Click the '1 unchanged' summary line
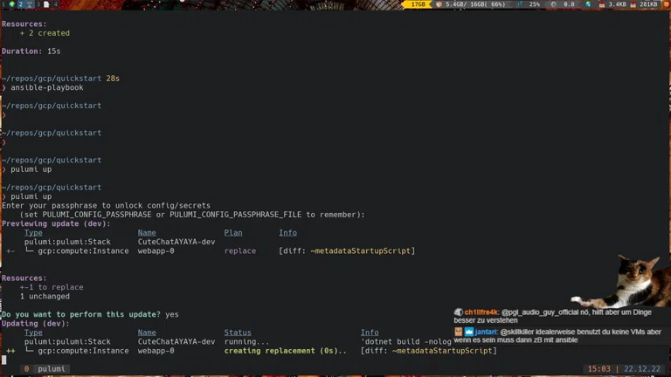This screenshot has width=671, height=377. (x=45, y=296)
